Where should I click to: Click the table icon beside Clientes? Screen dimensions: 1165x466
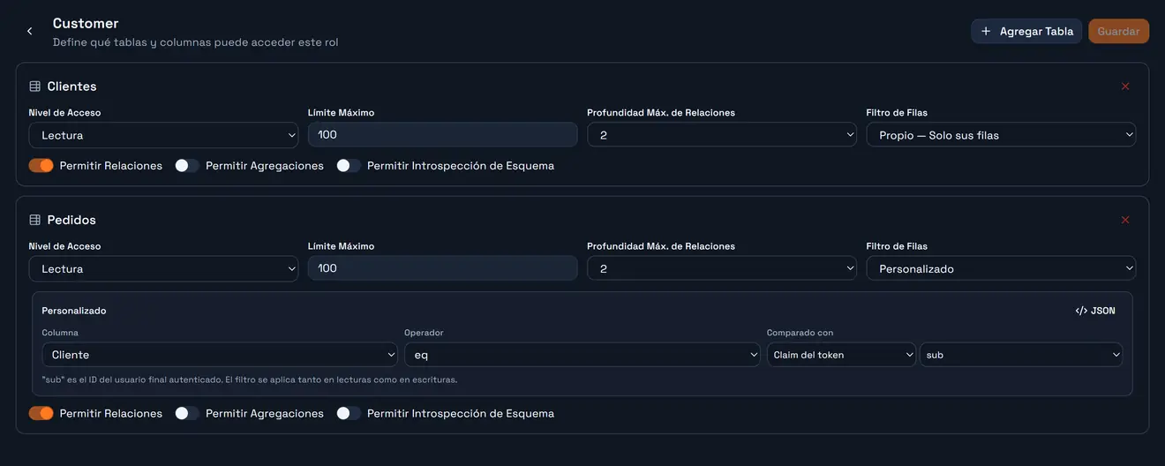[x=35, y=86]
